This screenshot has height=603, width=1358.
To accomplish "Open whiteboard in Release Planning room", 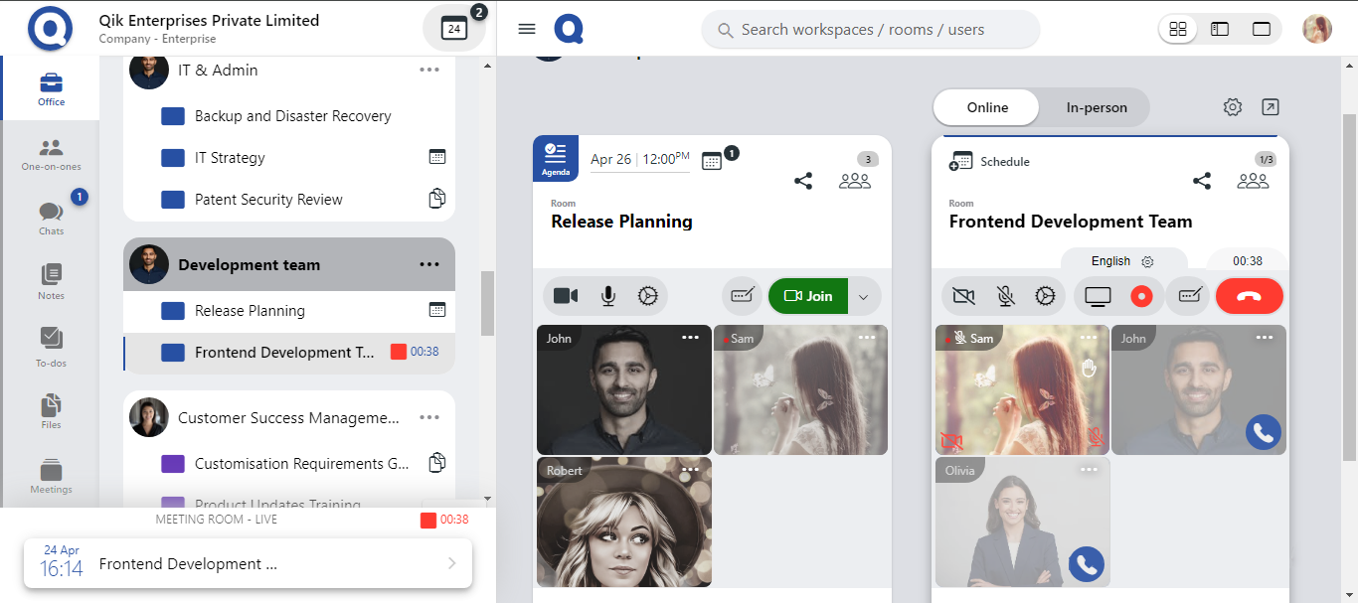I will click(x=744, y=296).
